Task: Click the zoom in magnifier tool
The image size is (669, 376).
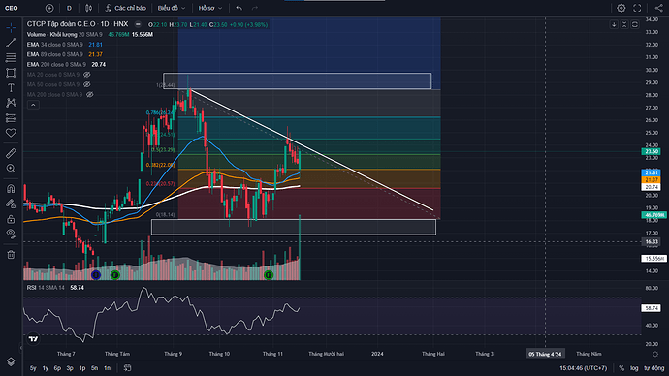Action: [x=11, y=169]
